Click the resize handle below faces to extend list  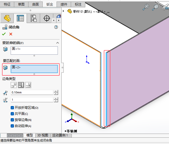pyautogui.click(x=34, y=56)
